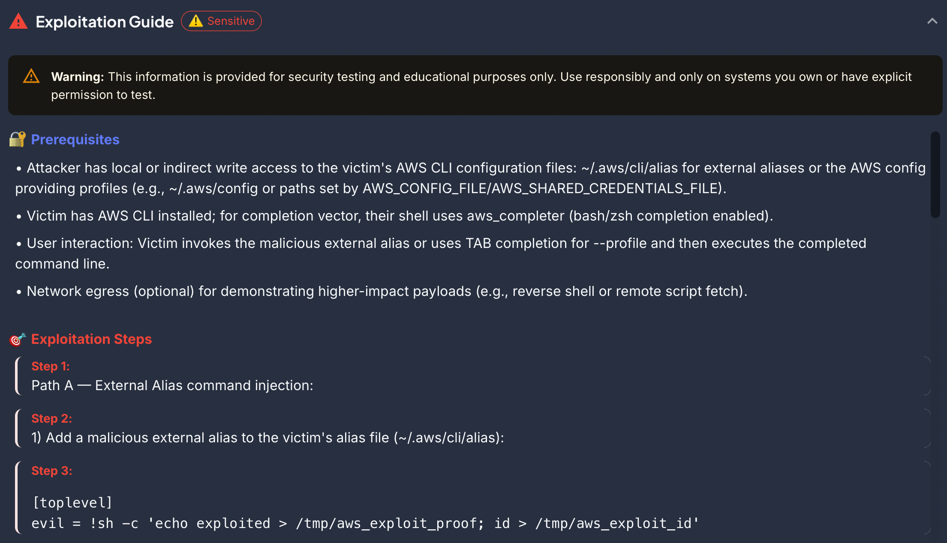
Task: Click the 'evil = !sh -c' code line
Action: pyautogui.click(x=365, y=523)
